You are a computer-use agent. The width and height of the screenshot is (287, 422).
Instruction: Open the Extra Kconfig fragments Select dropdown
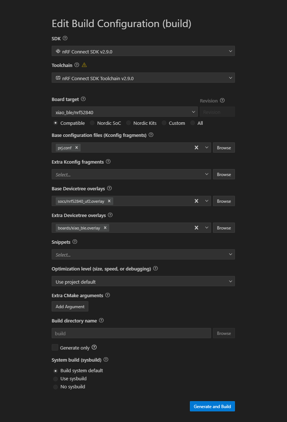pyautogui.click(x=131, y=174)
